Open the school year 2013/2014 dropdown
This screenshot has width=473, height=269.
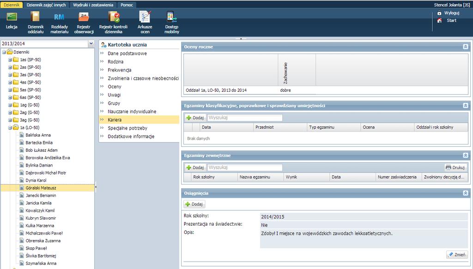91,44
